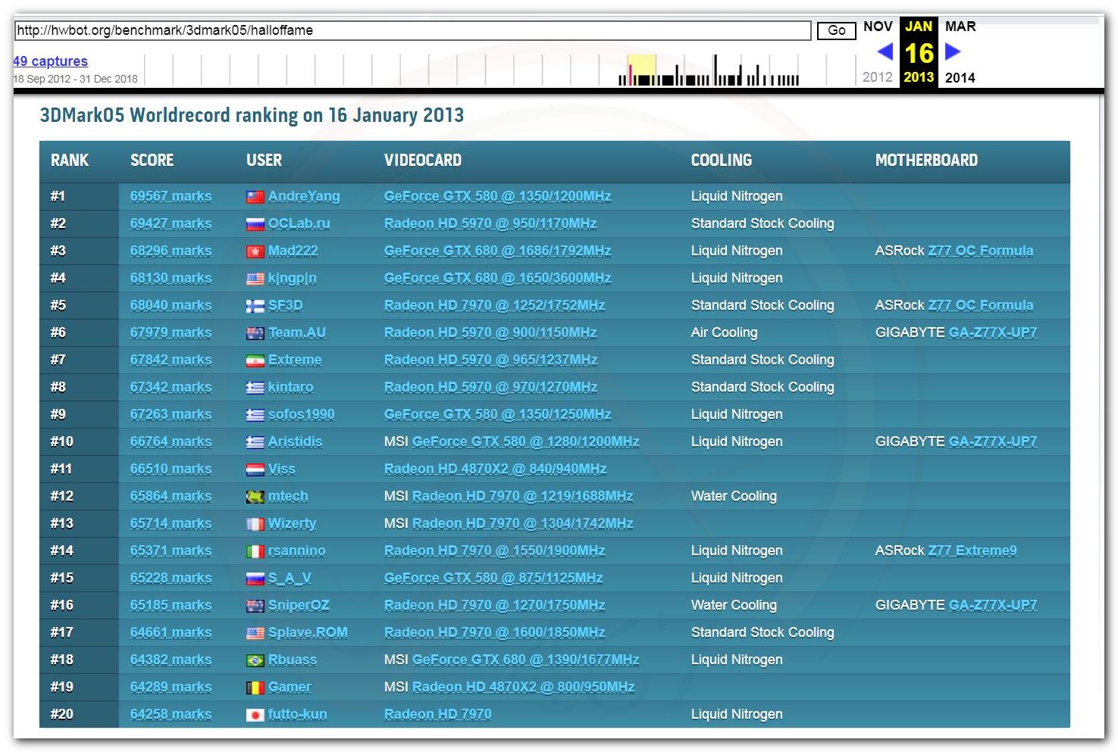Click the Greek flag beside kintaro

255,388
